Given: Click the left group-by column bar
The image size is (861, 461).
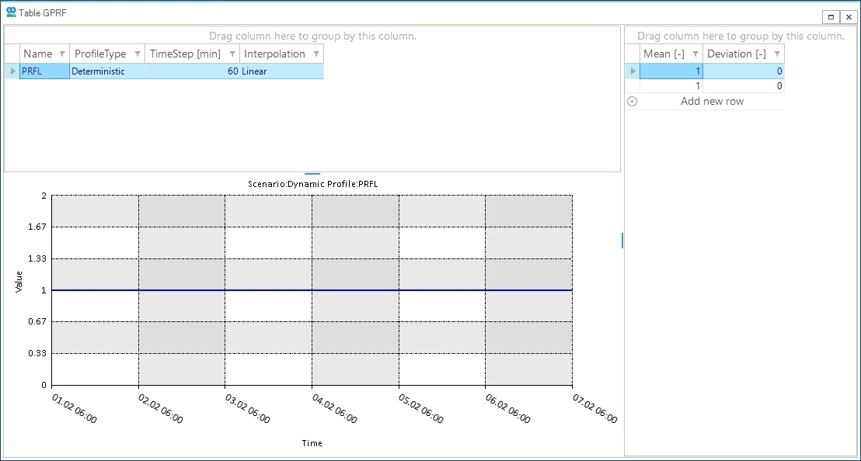Looking at the screenshot, I should point(311,36).
